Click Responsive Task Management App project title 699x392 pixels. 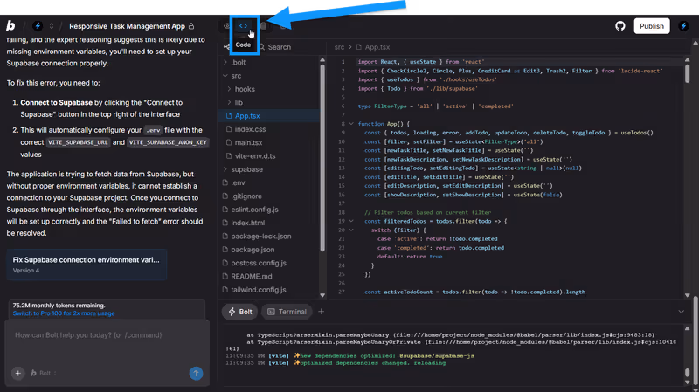(x=127, y=26)
